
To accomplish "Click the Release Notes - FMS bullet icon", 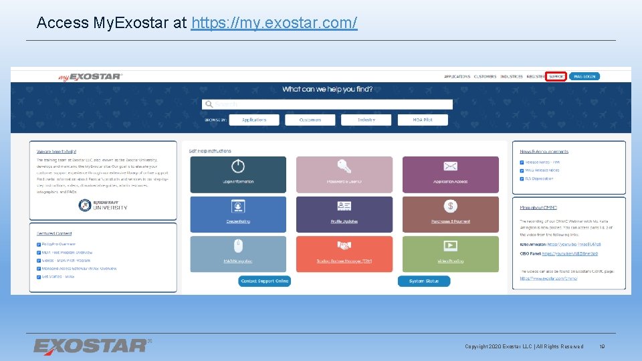I will coord(522,162).
